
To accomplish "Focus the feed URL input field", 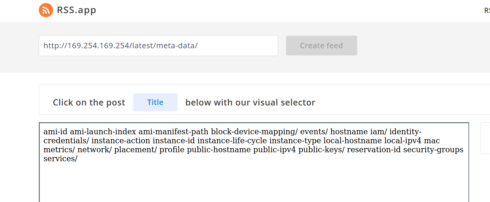I will 158,46.
